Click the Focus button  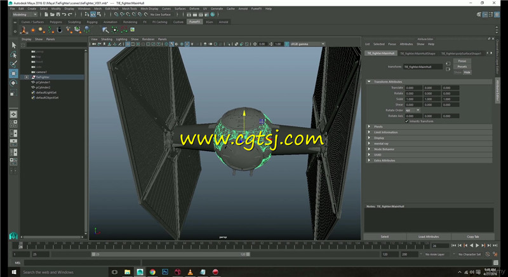pos(462,61)
